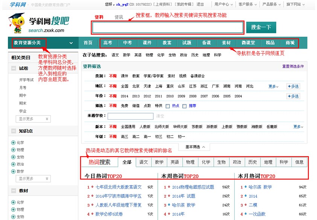Open hot word 一次函数
This screenshot has height=220, width=317.
pyautogui.click(x=257, y=214)
